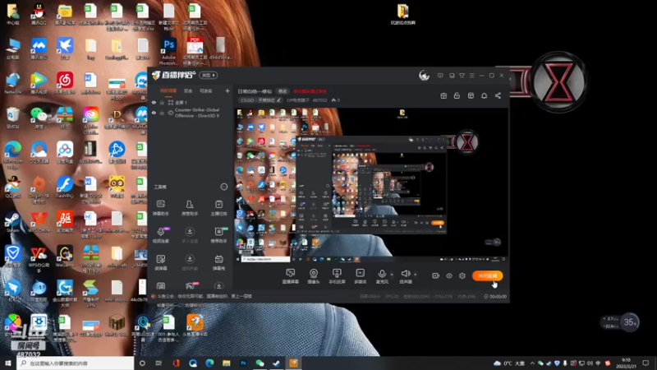Lock the 全屏 1 source

pos(162,102)
